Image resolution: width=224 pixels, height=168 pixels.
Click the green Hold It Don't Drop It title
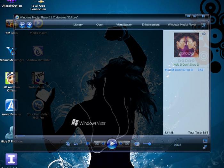[186, 65]
